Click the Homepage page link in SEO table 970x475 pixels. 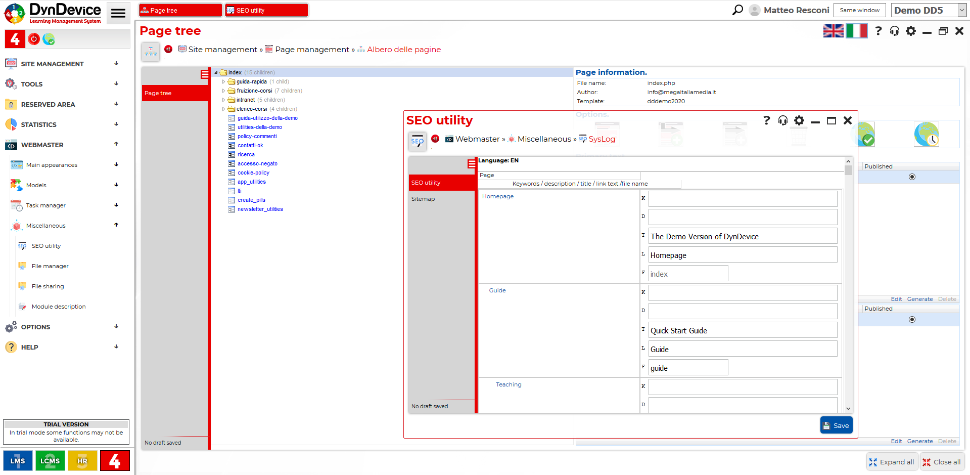[x=498, y=196]
